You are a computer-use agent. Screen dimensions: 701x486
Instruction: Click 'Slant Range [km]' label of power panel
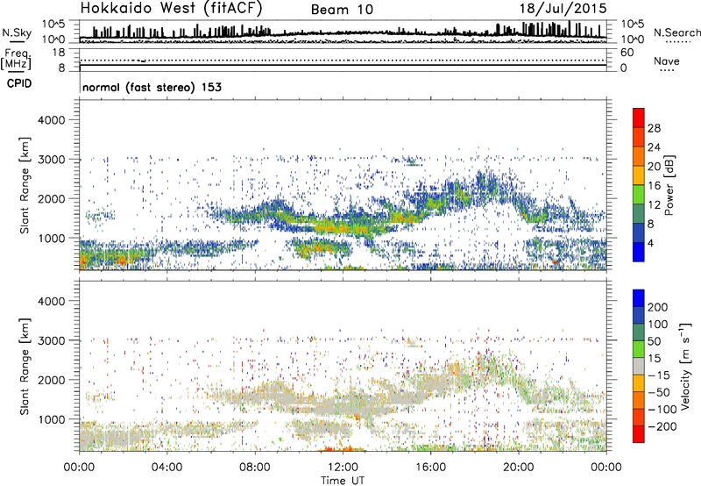(x=25, y=185)
